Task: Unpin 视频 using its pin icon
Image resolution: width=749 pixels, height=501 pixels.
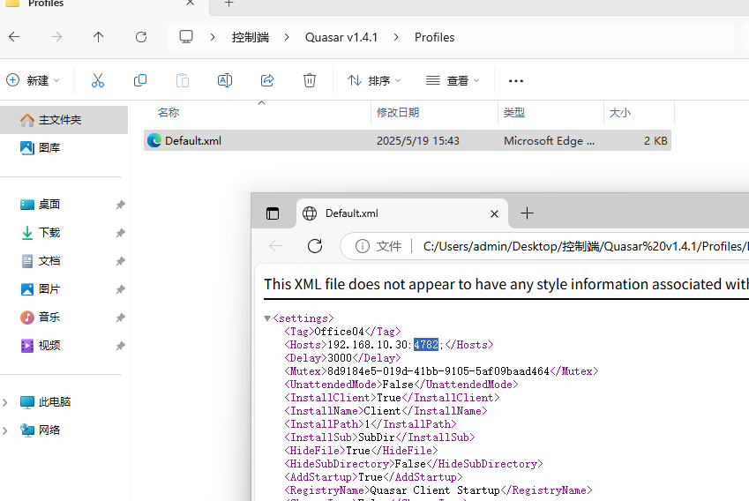Action: tap(120, 346)
